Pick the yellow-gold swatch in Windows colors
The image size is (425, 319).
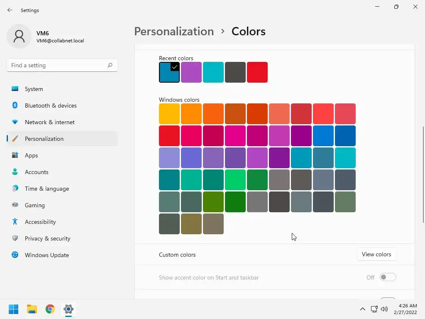169,114
